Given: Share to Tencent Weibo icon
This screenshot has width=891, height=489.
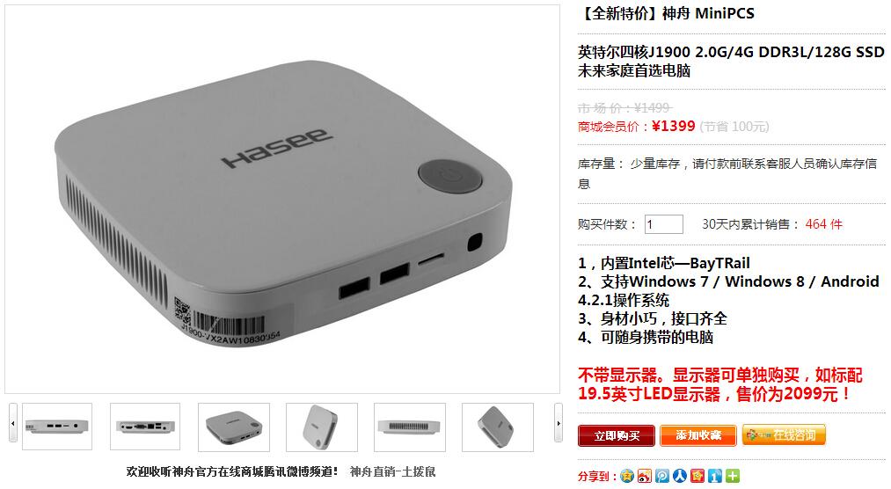Looking at the screenshot, I should (662, 476).
